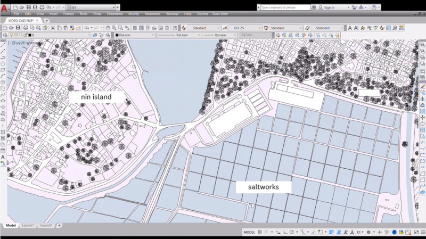The width and height of the screenshot is (426, 239).
Task: Click the keyword search input field
Action: (286, 8)
